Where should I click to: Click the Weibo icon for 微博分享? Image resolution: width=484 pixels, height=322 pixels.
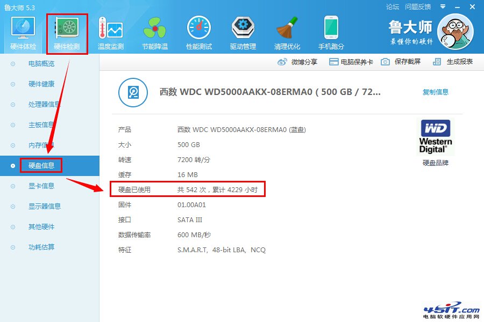(x=282, y=62)
